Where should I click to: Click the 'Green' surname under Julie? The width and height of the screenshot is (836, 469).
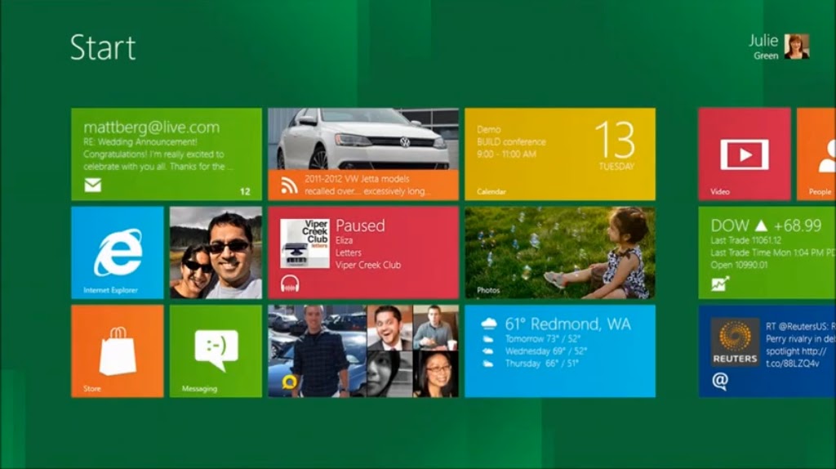coord(766,56)
